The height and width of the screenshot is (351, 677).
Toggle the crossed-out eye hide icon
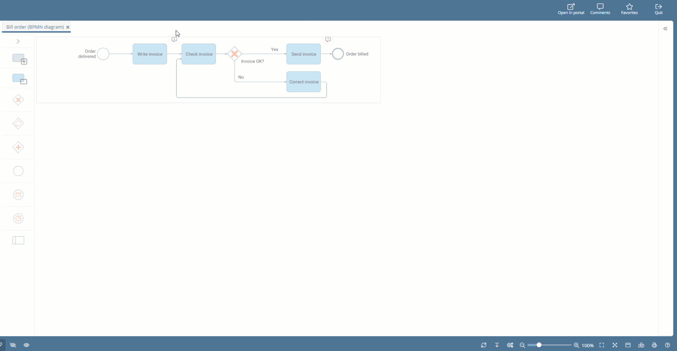pyautogui.click(x=13, y=345)
